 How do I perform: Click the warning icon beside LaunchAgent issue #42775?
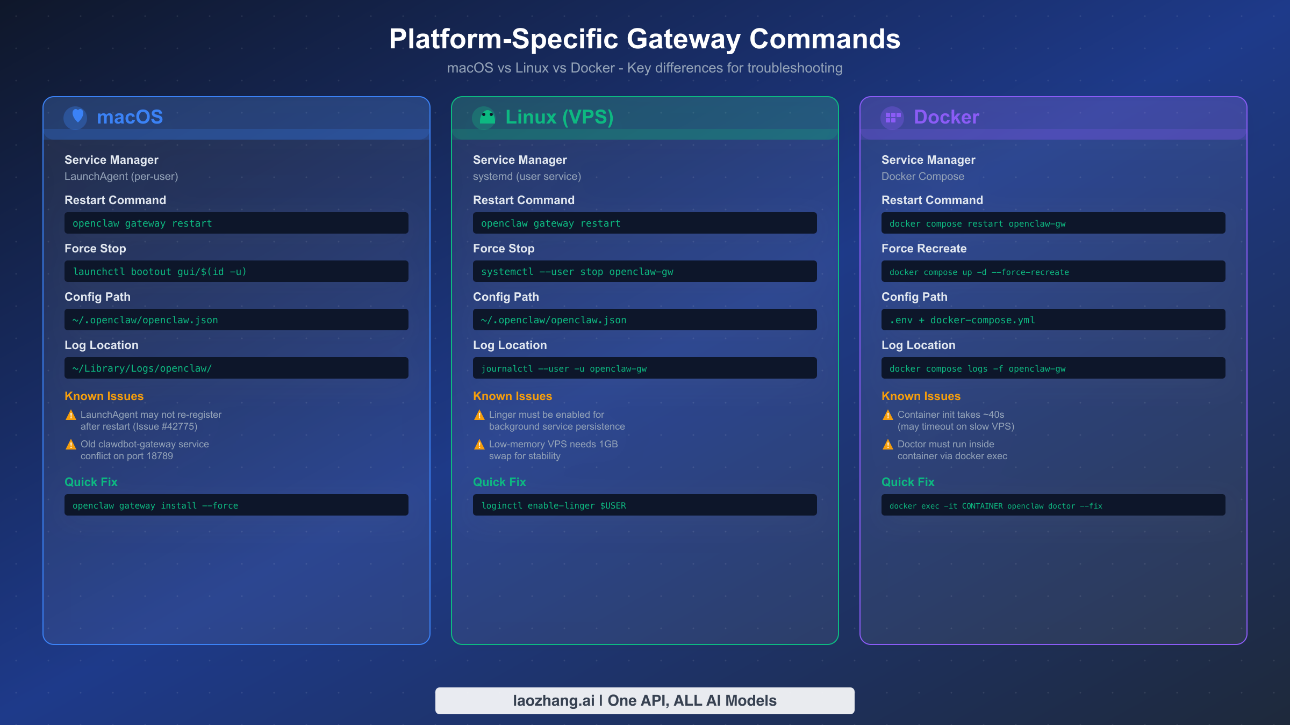pyautogui.click(x=70, y=415)
